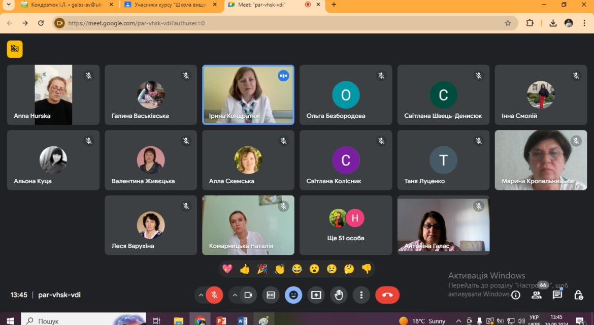Expand video settings arrow beside camera
The width and height of the screenshot is (594, 325).
235,295
